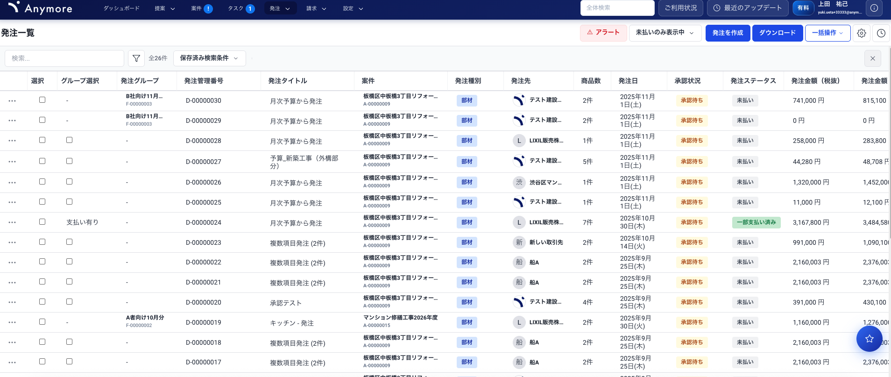Open the 一括操作 dropdown

827,33
